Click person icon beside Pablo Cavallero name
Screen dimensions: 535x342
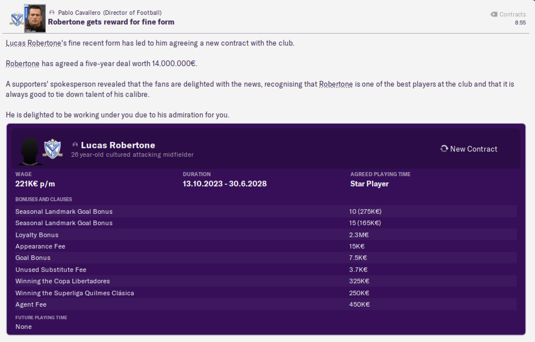click(52, 13)
